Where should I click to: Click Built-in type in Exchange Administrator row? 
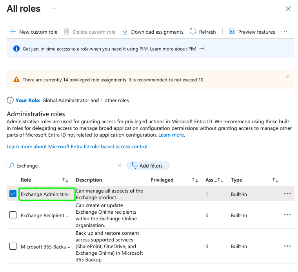239,194
